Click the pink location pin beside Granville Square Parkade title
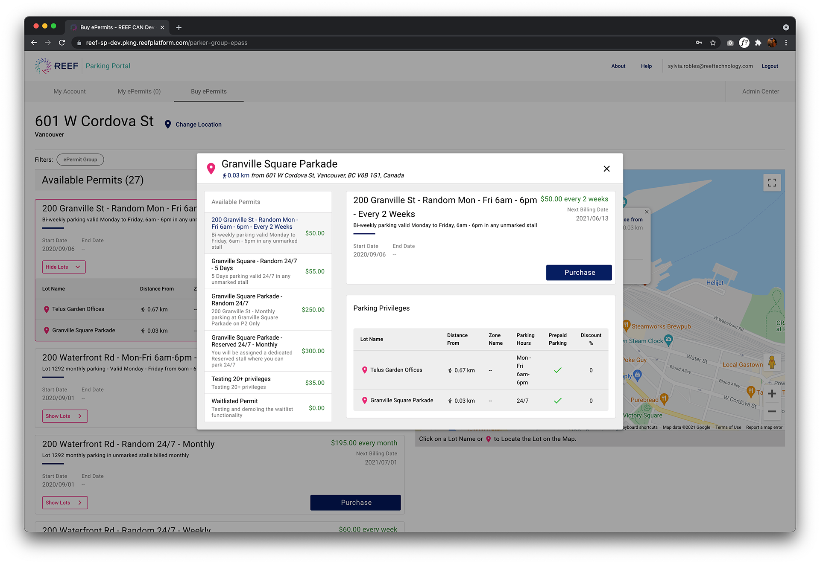This screenshot has height=564, width=820. pyautogui.click(x=211, y=169)
